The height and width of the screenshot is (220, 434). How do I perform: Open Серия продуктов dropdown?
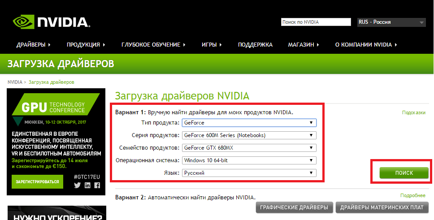point(249,135)
